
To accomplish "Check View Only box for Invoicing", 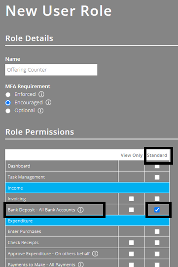I will 131,199.
